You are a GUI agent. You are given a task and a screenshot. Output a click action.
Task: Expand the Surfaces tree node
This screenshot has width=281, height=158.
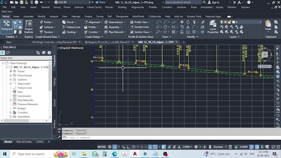[11, 80]
